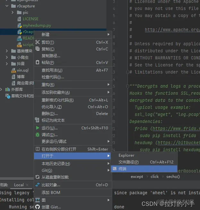
Task: Click the scratches 草稿文件 icon
Action: click(x=8, y=96)
